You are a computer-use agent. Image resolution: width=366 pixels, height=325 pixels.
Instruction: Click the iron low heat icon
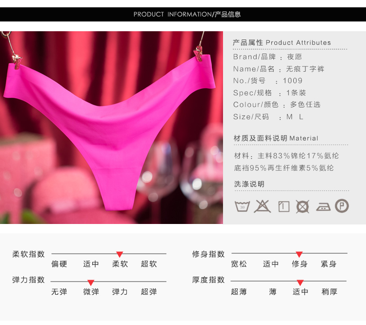(x=323, y=207)
